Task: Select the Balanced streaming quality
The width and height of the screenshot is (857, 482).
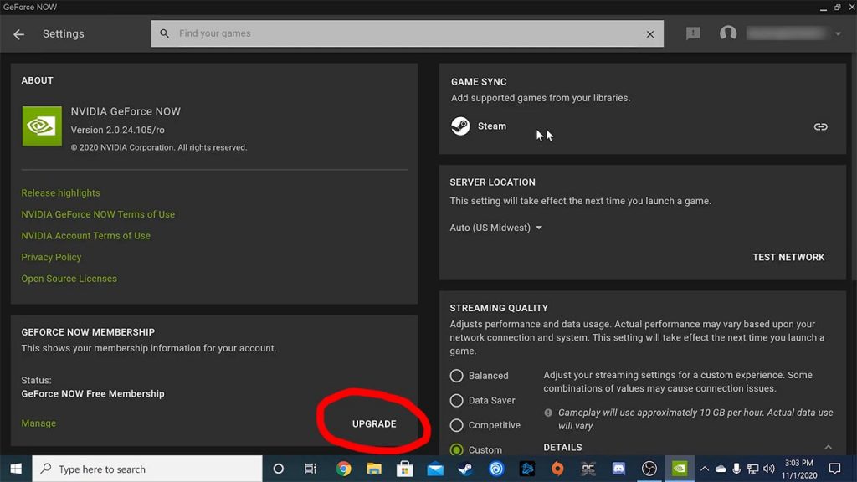Action: tap(456, 376)
